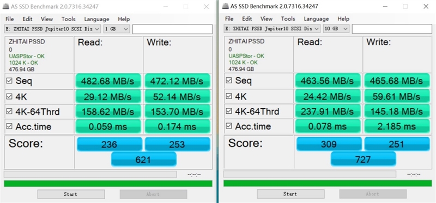Open the Language menu in right window

(x=316, y=19)
